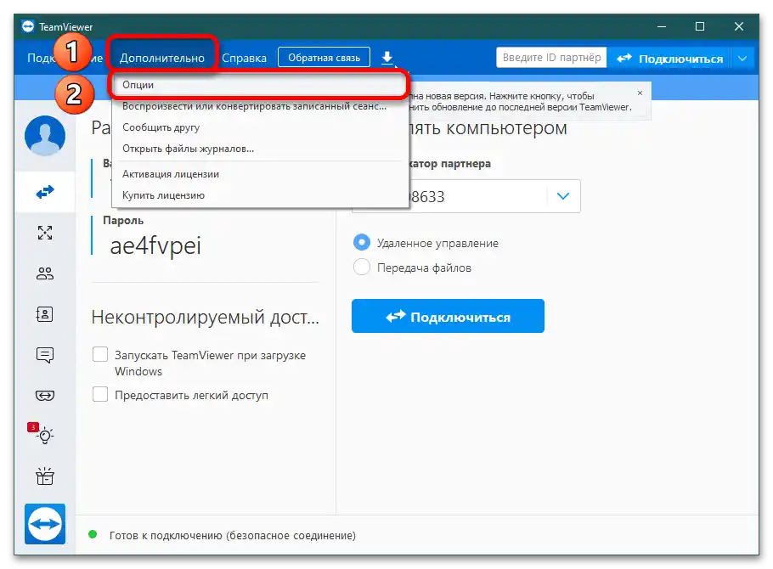Choose Активация лицензии menu item
Image resolution: width=773 pixels, height=569 pixels.
[260, 174]
